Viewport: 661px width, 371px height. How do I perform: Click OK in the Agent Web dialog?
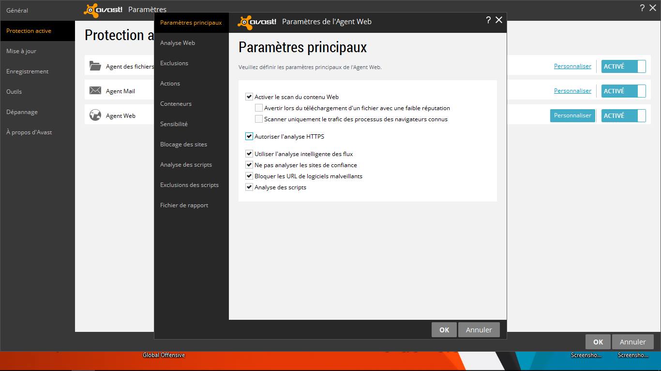444,330
